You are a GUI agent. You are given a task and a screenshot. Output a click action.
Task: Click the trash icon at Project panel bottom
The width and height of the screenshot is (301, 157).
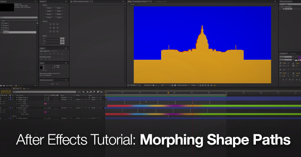click(x=16, y=86)
